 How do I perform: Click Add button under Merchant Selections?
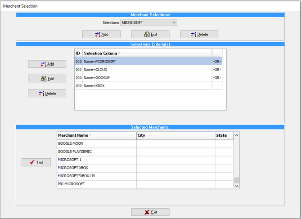tap(101, 34)
